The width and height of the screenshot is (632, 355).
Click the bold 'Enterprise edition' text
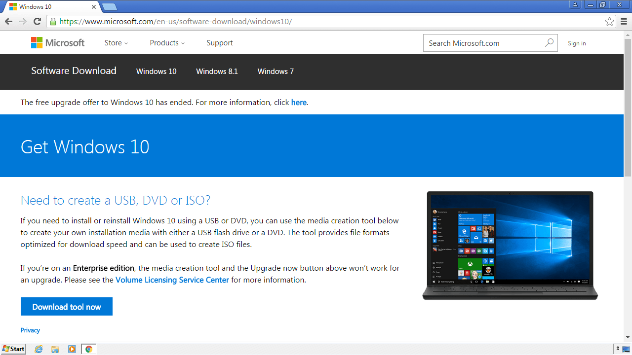coord(104,268)
